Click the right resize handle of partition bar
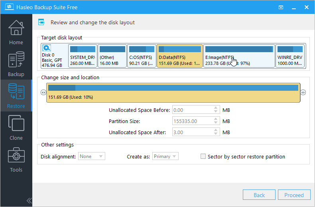Image resolution: width=315 pixels, height=207 pixels. (x=303, y=92)
